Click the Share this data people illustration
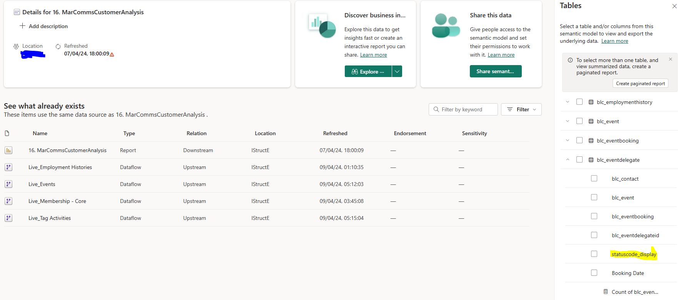 click(x=446, y=25)
